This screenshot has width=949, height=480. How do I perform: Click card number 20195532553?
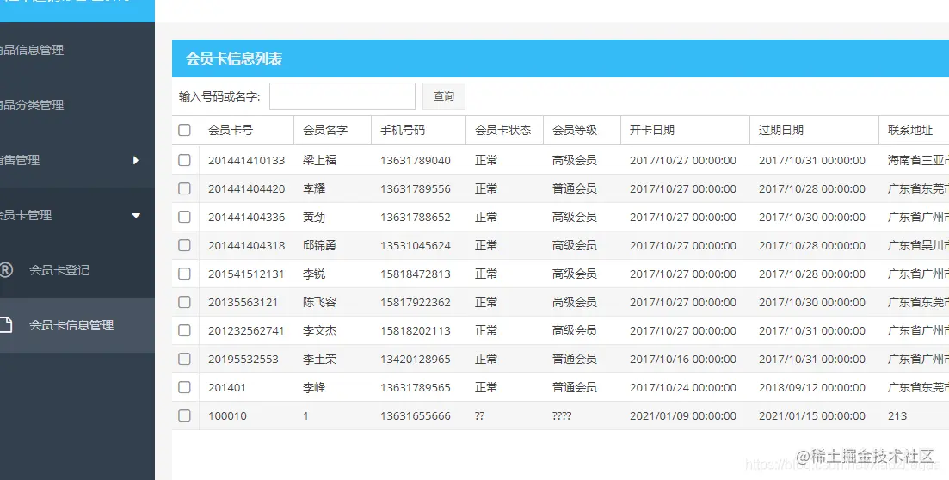click(x=243, y=360)
